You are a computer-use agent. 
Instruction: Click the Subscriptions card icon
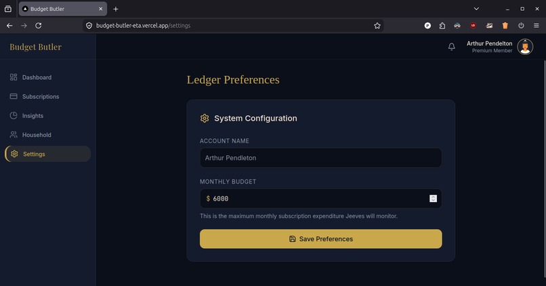(x=14, y=96)
